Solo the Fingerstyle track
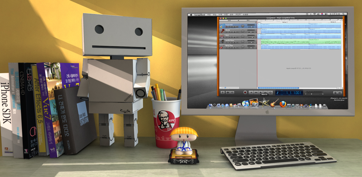Image resolution: width=362 pixels, height=177 pixels. pos(232,27)
